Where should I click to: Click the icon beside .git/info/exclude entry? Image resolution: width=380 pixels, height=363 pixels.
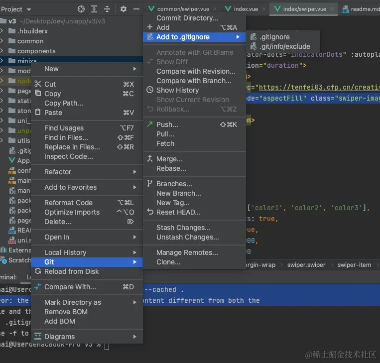tap(253, 46)
